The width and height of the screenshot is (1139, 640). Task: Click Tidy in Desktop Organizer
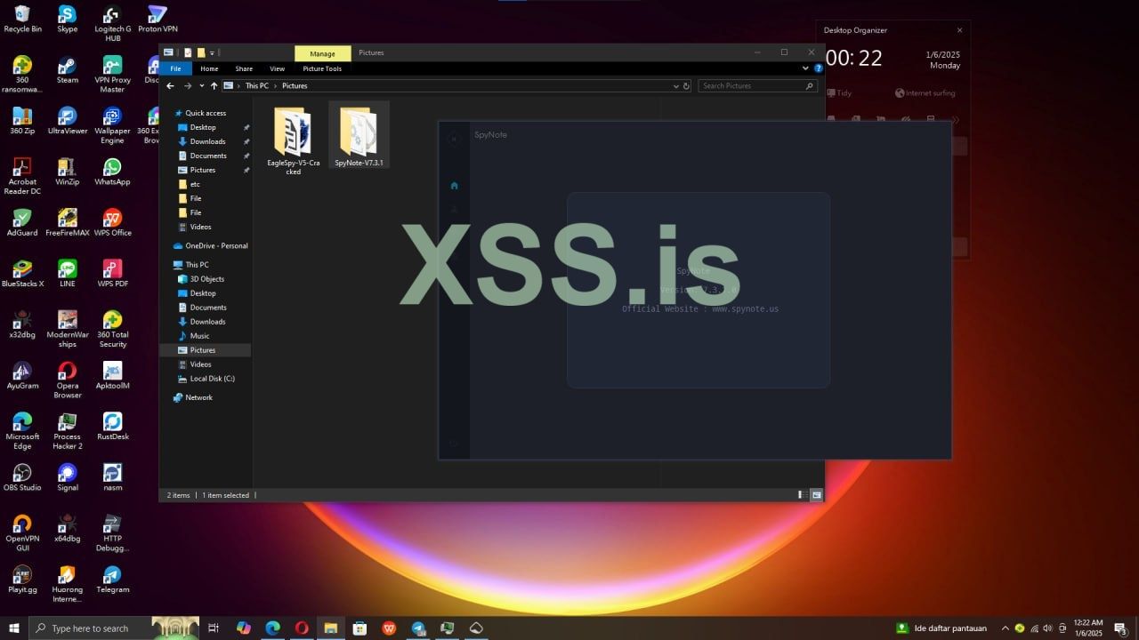(837, 92)
